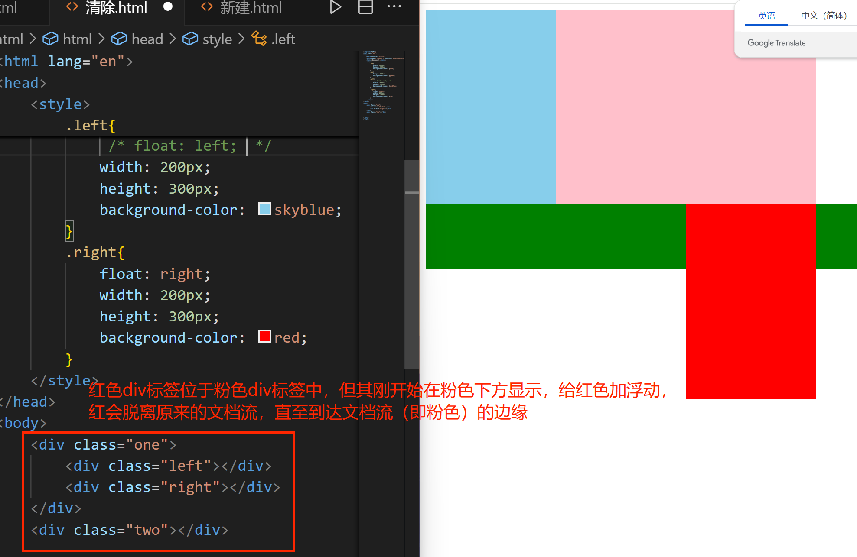Open the red color swatch picker
The image size is (857, 557).
click(264, 337)
